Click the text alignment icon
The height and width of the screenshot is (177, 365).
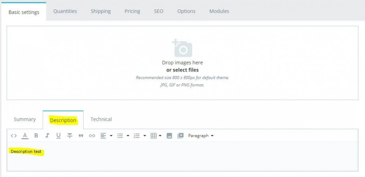tap(103, 135)
